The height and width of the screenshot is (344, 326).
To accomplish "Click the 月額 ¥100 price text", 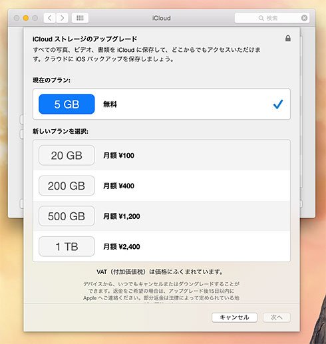I will click(x=118, y=156).
